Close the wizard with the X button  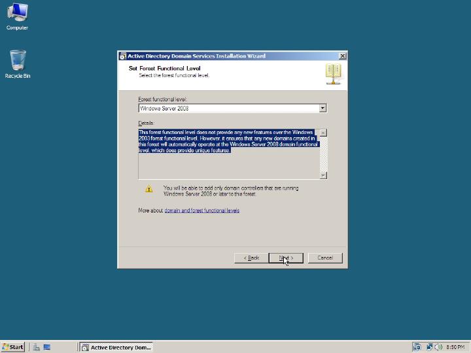pyautogui.click(x=342, y=56)
